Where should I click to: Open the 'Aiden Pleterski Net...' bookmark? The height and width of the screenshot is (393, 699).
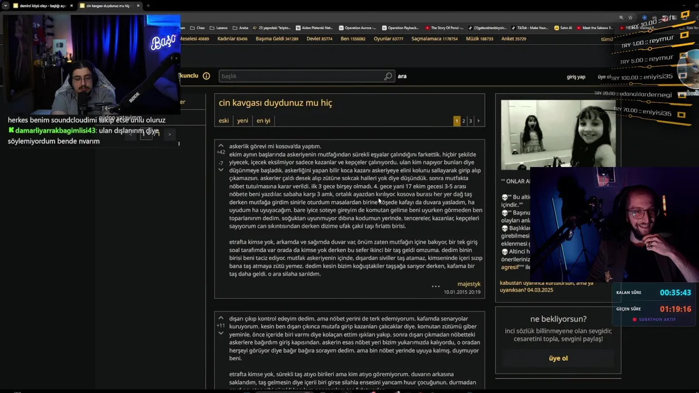pos(314,28)
